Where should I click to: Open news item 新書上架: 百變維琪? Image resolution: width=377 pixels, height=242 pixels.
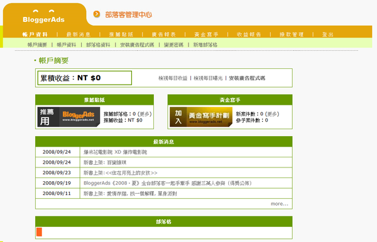[x=105, y=162]
